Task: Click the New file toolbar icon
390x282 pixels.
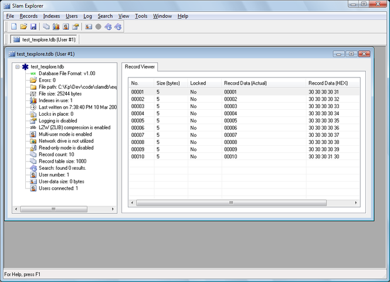Action: tap(14, 26)
